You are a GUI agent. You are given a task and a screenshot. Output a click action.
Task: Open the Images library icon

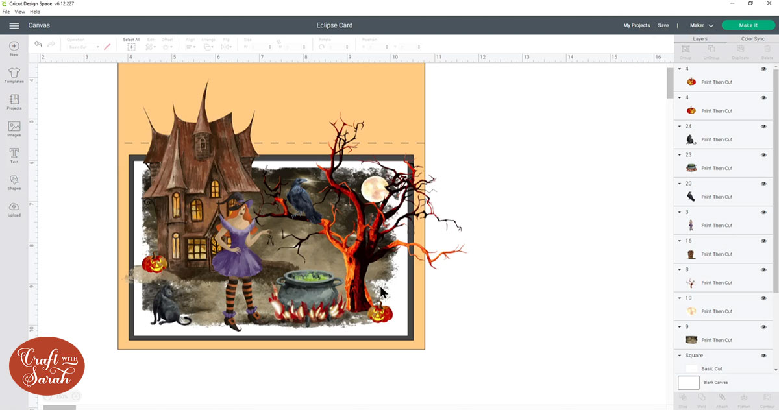(14, 128)
